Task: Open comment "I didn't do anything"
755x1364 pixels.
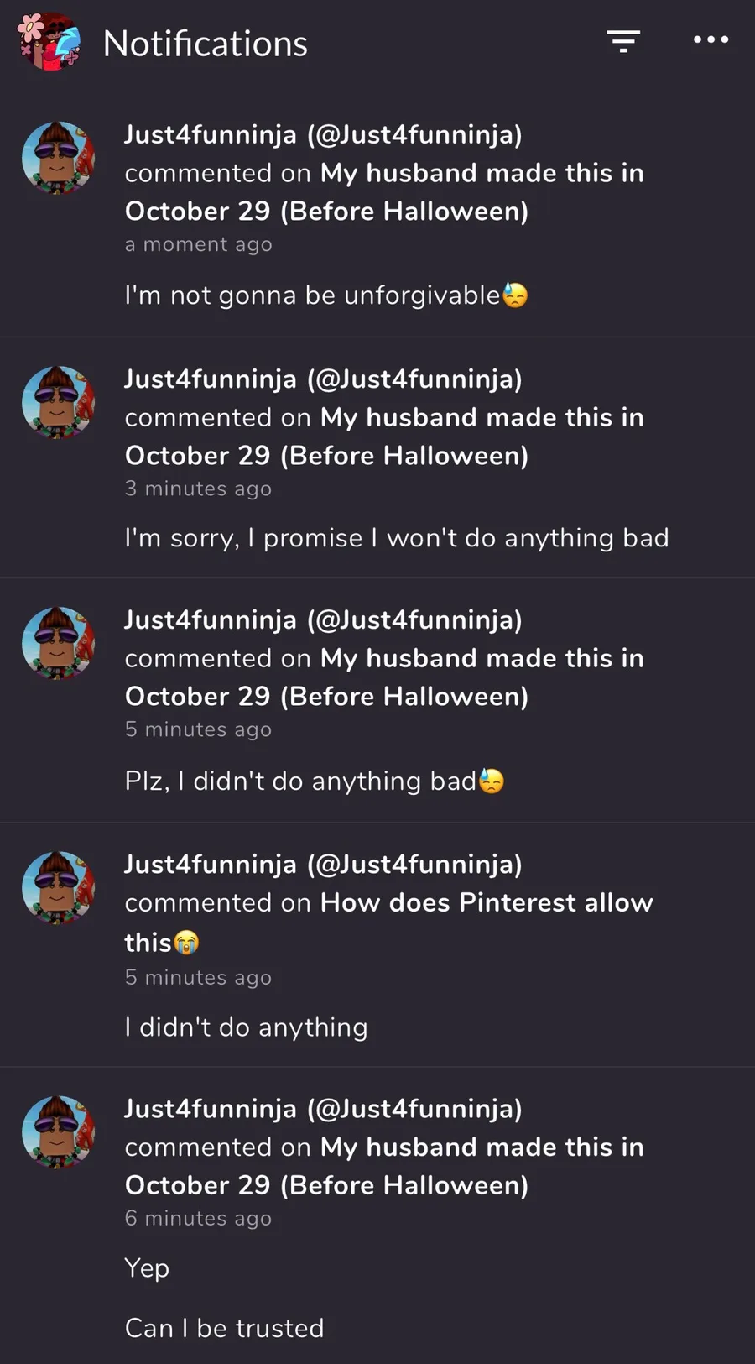Action: [x=246, y=1027]
